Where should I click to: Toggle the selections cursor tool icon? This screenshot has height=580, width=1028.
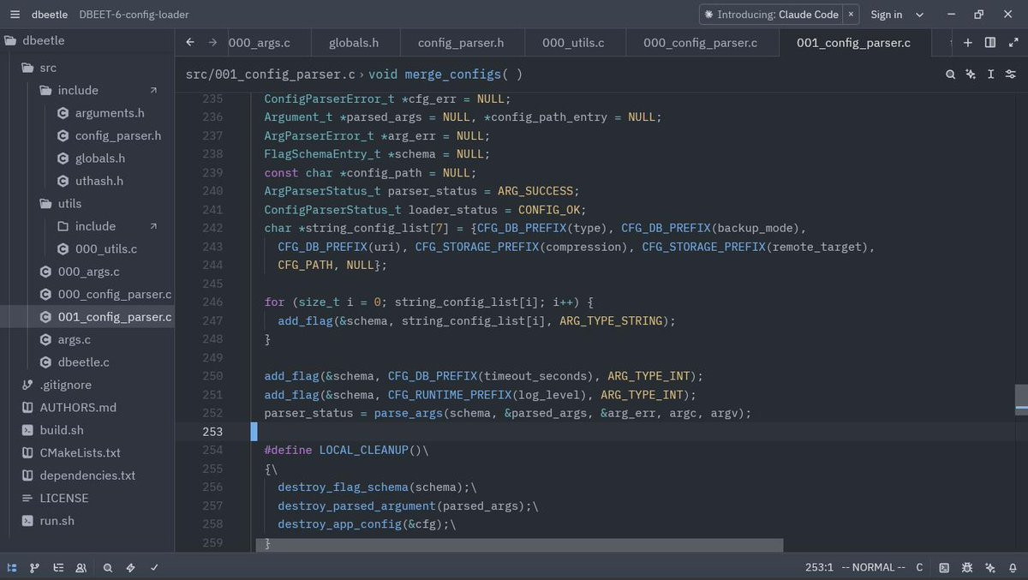tap(991, 75)
